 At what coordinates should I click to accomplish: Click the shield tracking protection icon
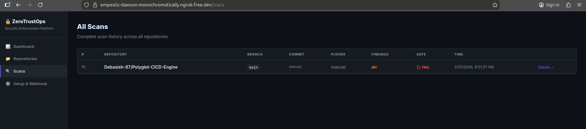(x=86, y=5)
